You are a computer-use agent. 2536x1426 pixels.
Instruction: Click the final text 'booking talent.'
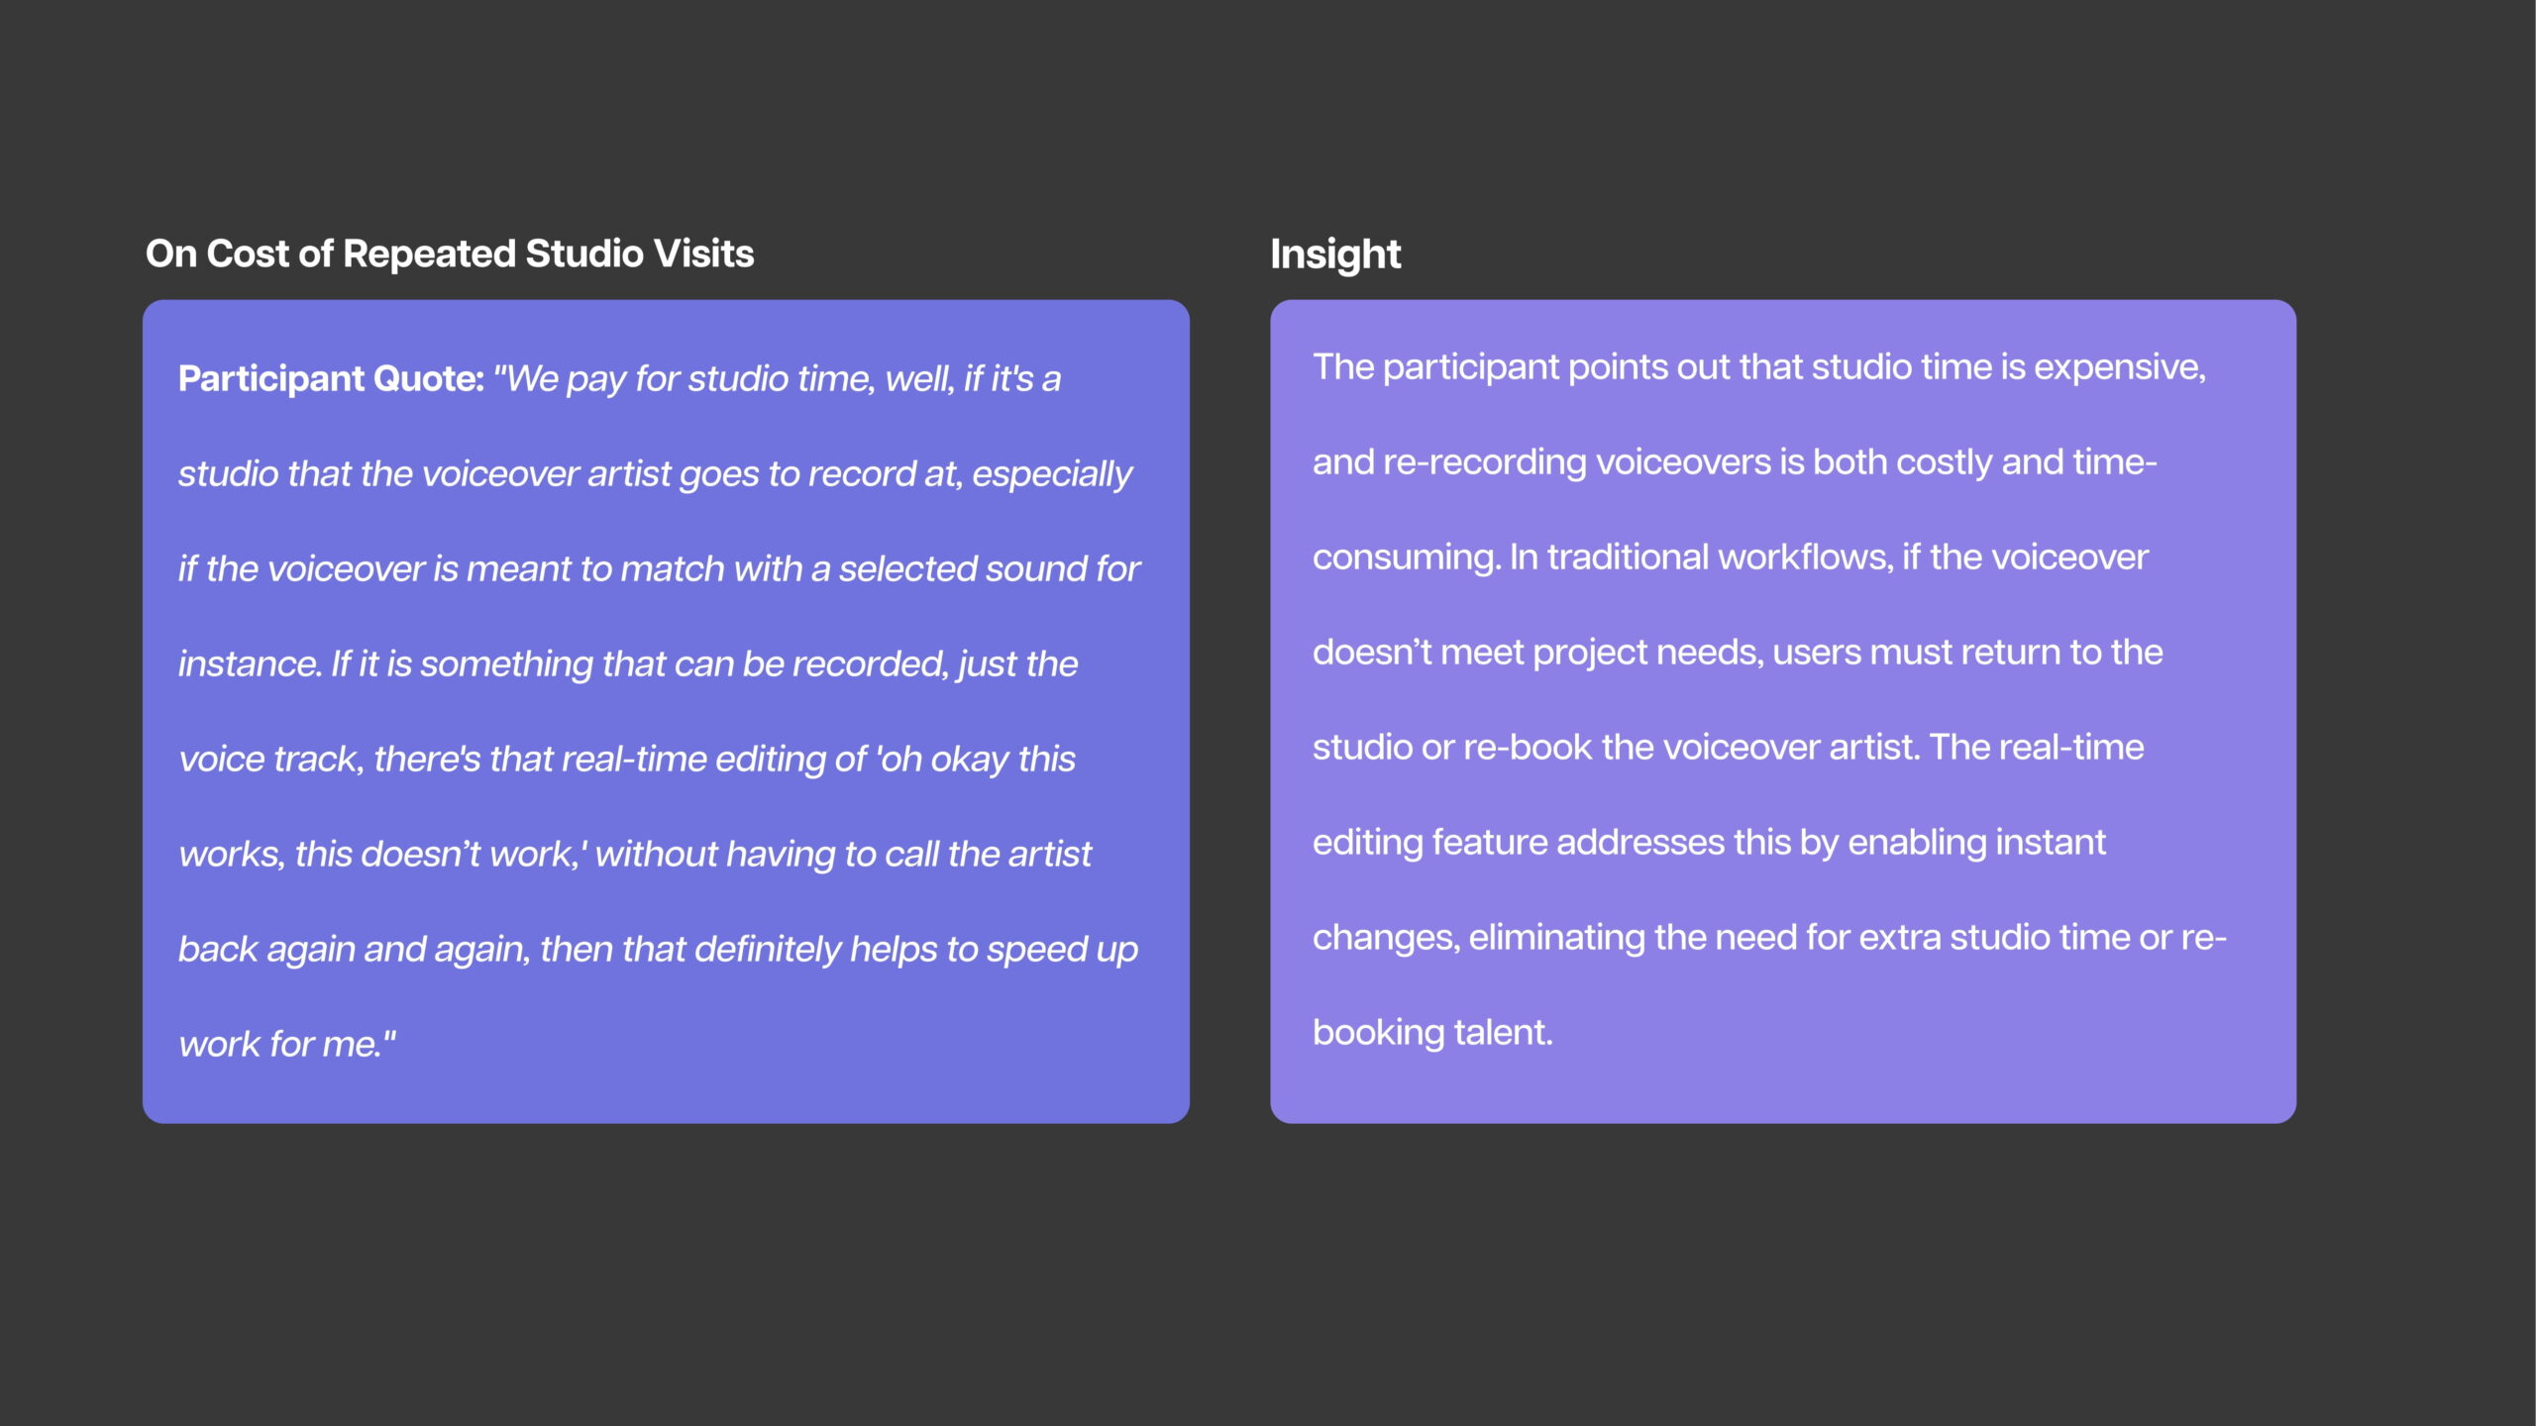(x=1432, y=1033)
